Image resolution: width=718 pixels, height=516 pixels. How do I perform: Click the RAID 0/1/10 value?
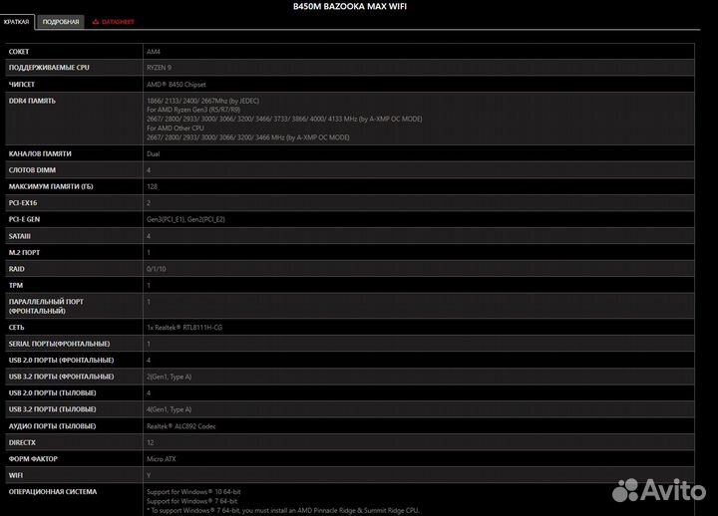pyautogui.click(x=157, y=269)
